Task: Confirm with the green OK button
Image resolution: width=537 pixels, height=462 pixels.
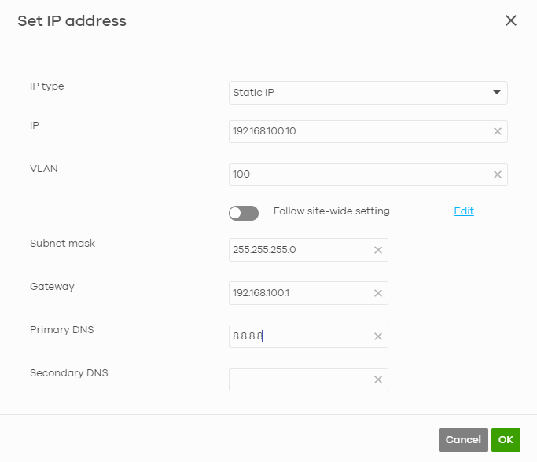Action: [x=506, y=440]
